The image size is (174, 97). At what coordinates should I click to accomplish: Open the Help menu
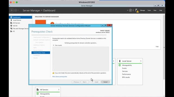pyautogui.click(x=161, y=10)
